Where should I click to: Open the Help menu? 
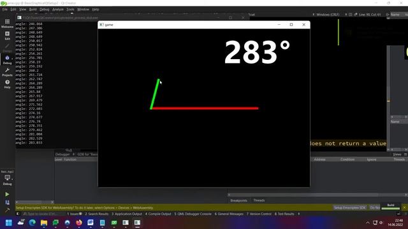coord(96,10)
